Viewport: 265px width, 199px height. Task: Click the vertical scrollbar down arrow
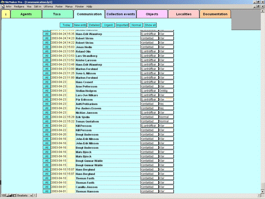pos(263,192)
